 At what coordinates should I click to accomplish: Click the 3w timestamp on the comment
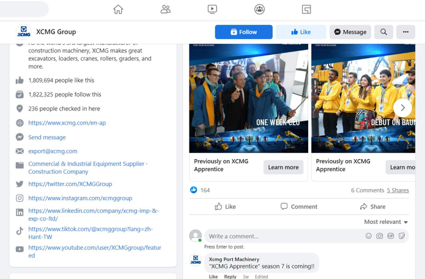pos(246,277)
